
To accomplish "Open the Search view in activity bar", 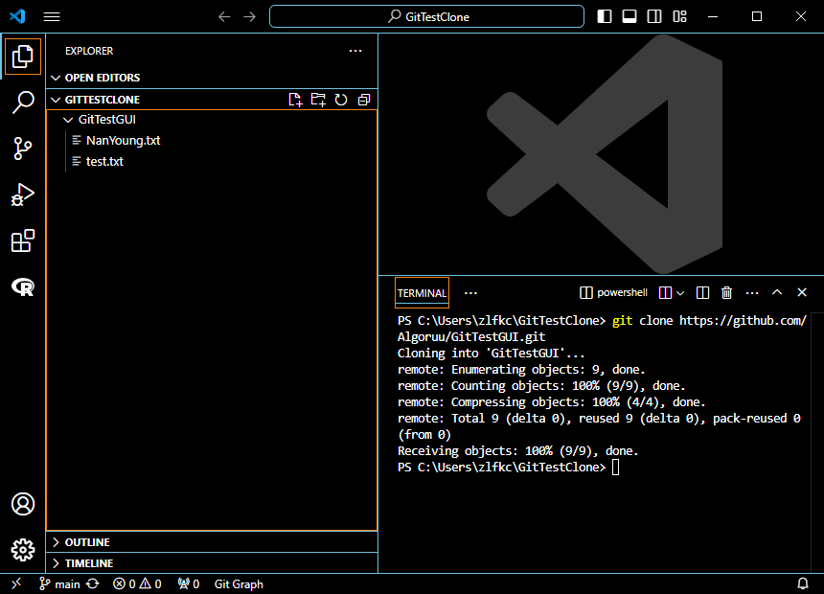I will tap(23, 102).
